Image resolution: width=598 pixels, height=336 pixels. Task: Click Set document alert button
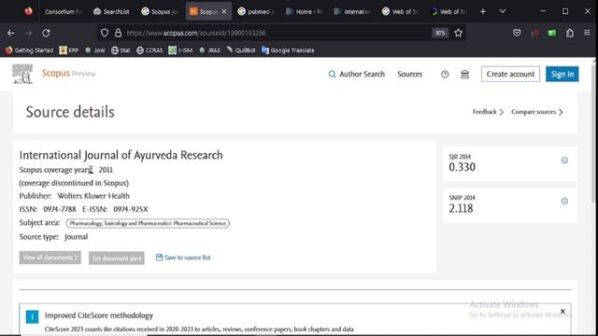pos(117,259)
